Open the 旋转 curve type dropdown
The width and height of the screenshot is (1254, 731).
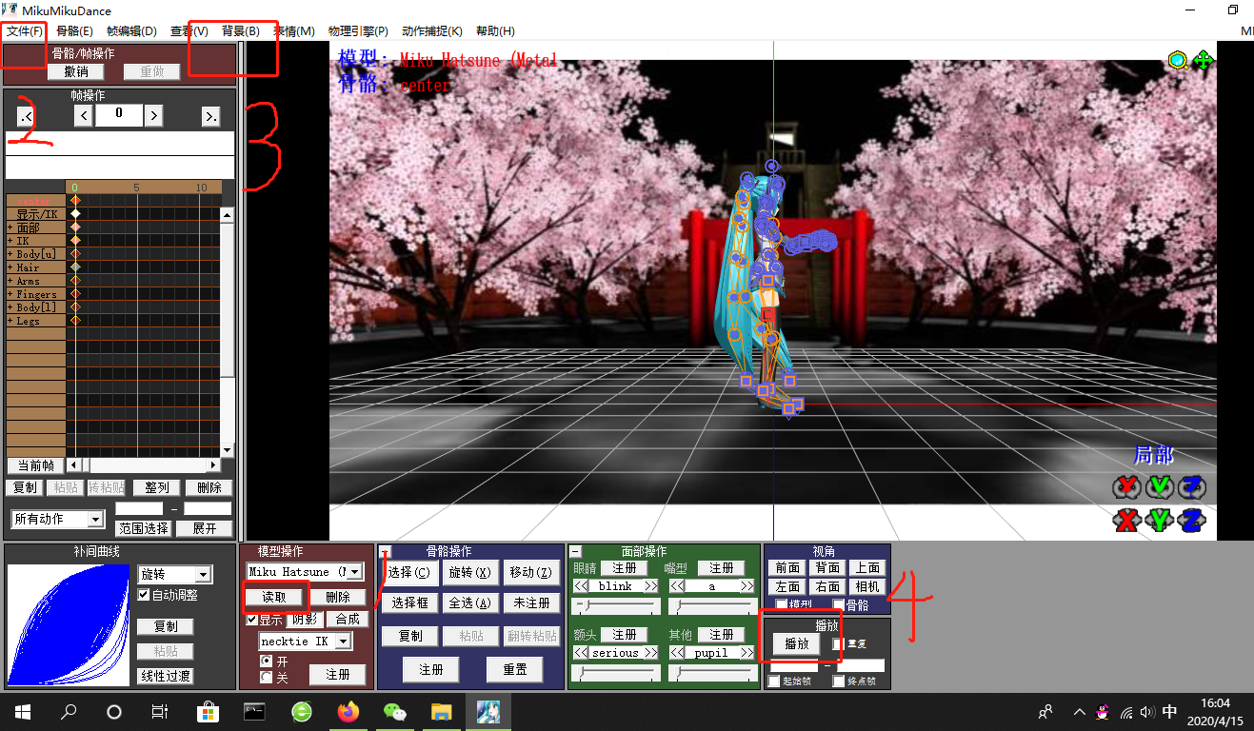tap(202, 575)
